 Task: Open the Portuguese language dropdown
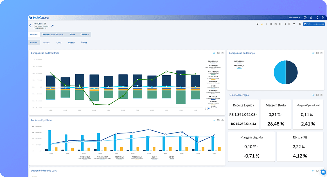click(295, 18)
